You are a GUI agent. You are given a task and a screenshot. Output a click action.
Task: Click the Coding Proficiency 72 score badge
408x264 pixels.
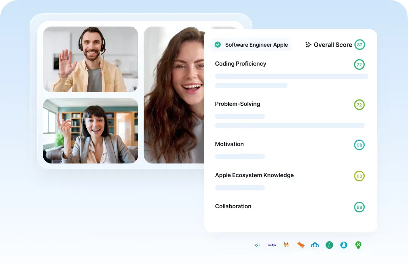coord(359,64)
